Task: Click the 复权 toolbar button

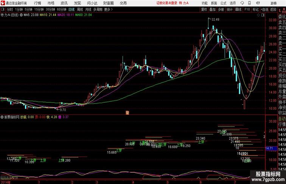Action: click(x=204, y=9)
